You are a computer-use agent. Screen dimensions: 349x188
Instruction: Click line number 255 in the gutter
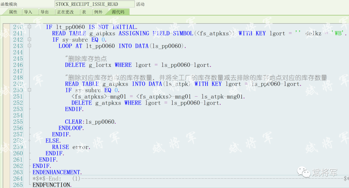tap(18, 122)
